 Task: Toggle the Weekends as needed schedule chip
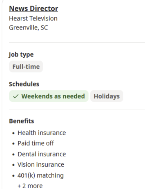pyautogui.click(x=49, y=96)
